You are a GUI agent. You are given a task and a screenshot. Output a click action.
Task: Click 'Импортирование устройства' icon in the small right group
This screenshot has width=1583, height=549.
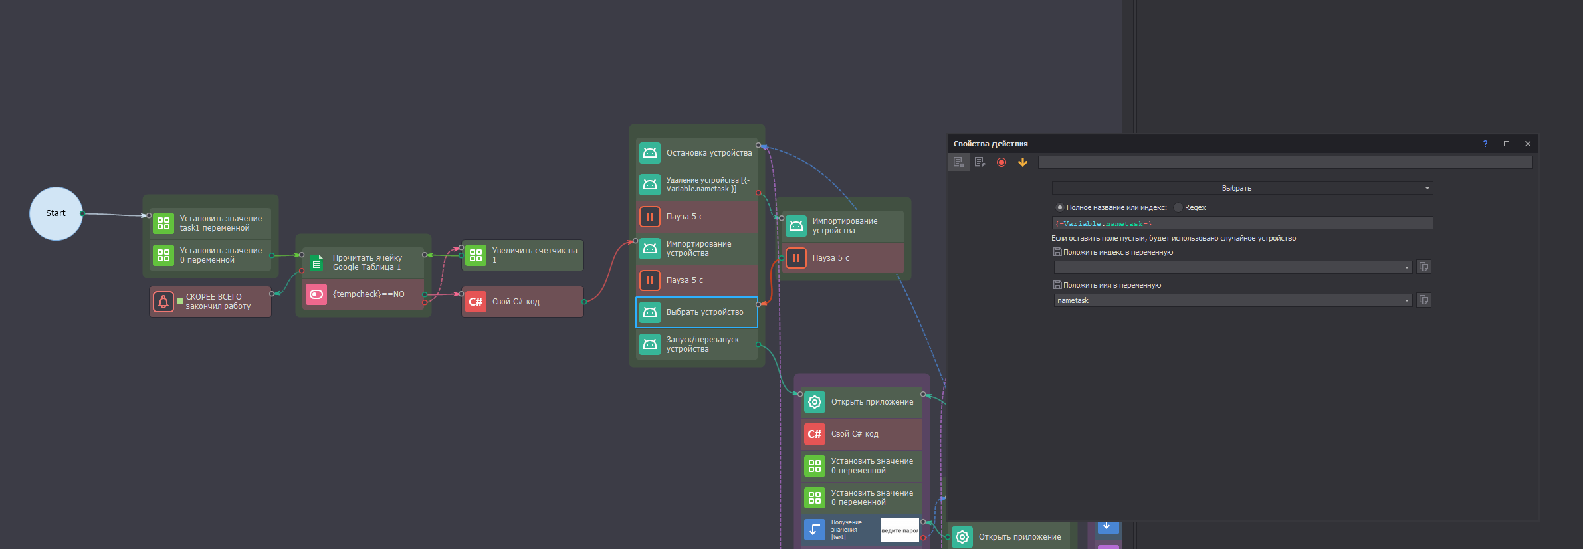pyautogui.click(x=796, y=226)
